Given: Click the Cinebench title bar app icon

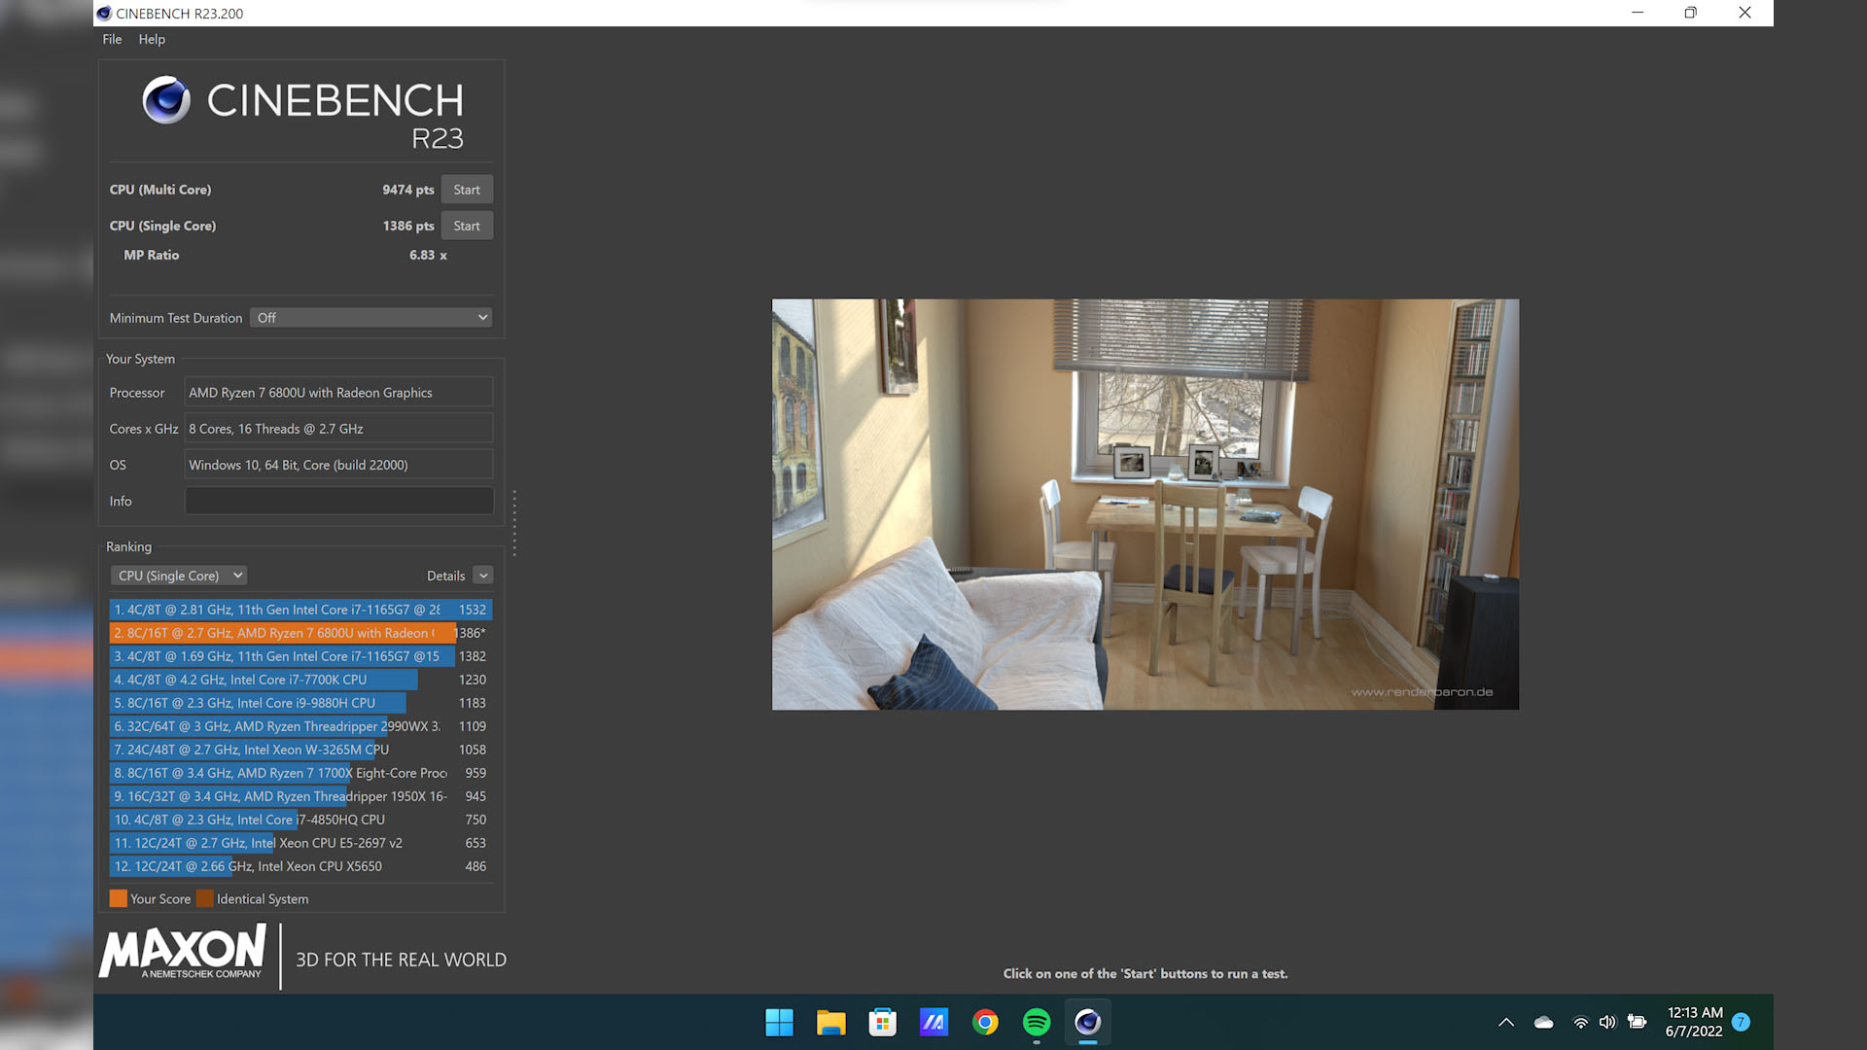Looking at the screenshot, I should click(x=104, y=13).
